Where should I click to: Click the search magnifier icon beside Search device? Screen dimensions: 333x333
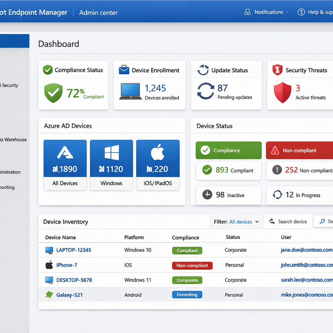coord(272,221)
